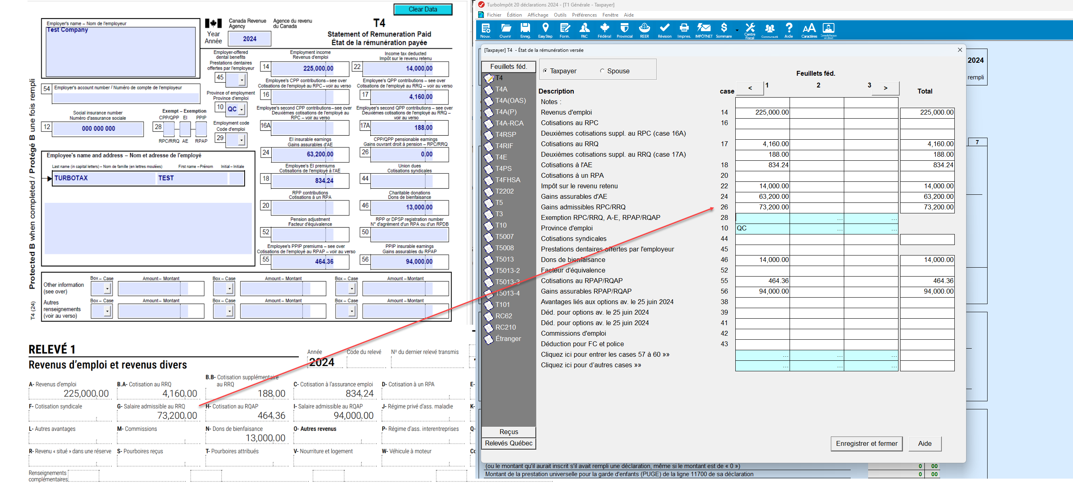
Task: Run Révision checkmark icon
Action: coord(665,30)
